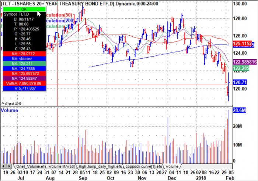Open the coppock curve[1].efs tab
258x181 pixels.
(143, 166)
